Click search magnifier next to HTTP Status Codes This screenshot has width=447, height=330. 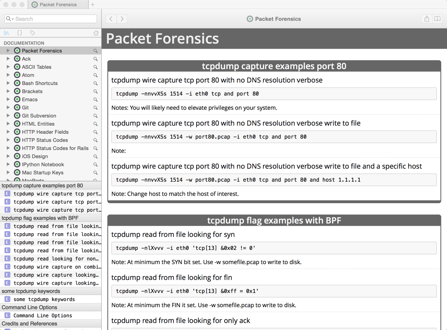95,140
